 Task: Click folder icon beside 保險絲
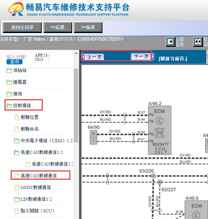(x=9, y=71)
